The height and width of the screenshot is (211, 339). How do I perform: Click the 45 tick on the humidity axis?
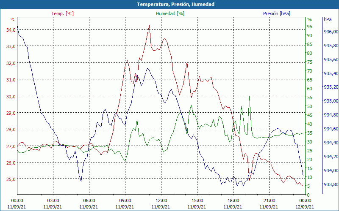pos(310,115)
